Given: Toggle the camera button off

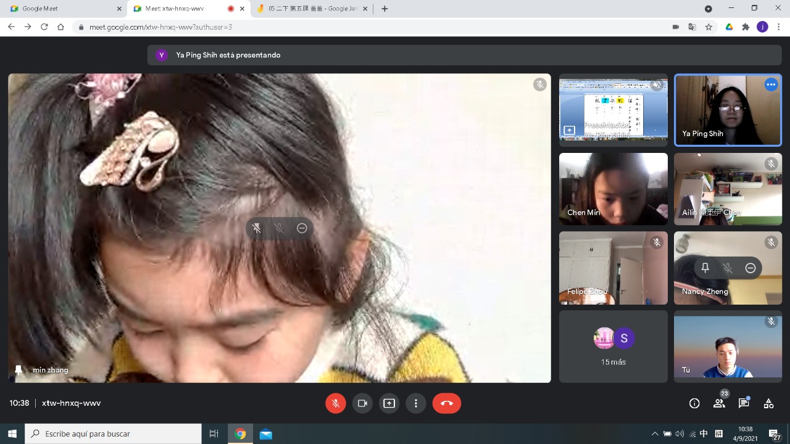Looking at the screenshot, I should (362, 403).
